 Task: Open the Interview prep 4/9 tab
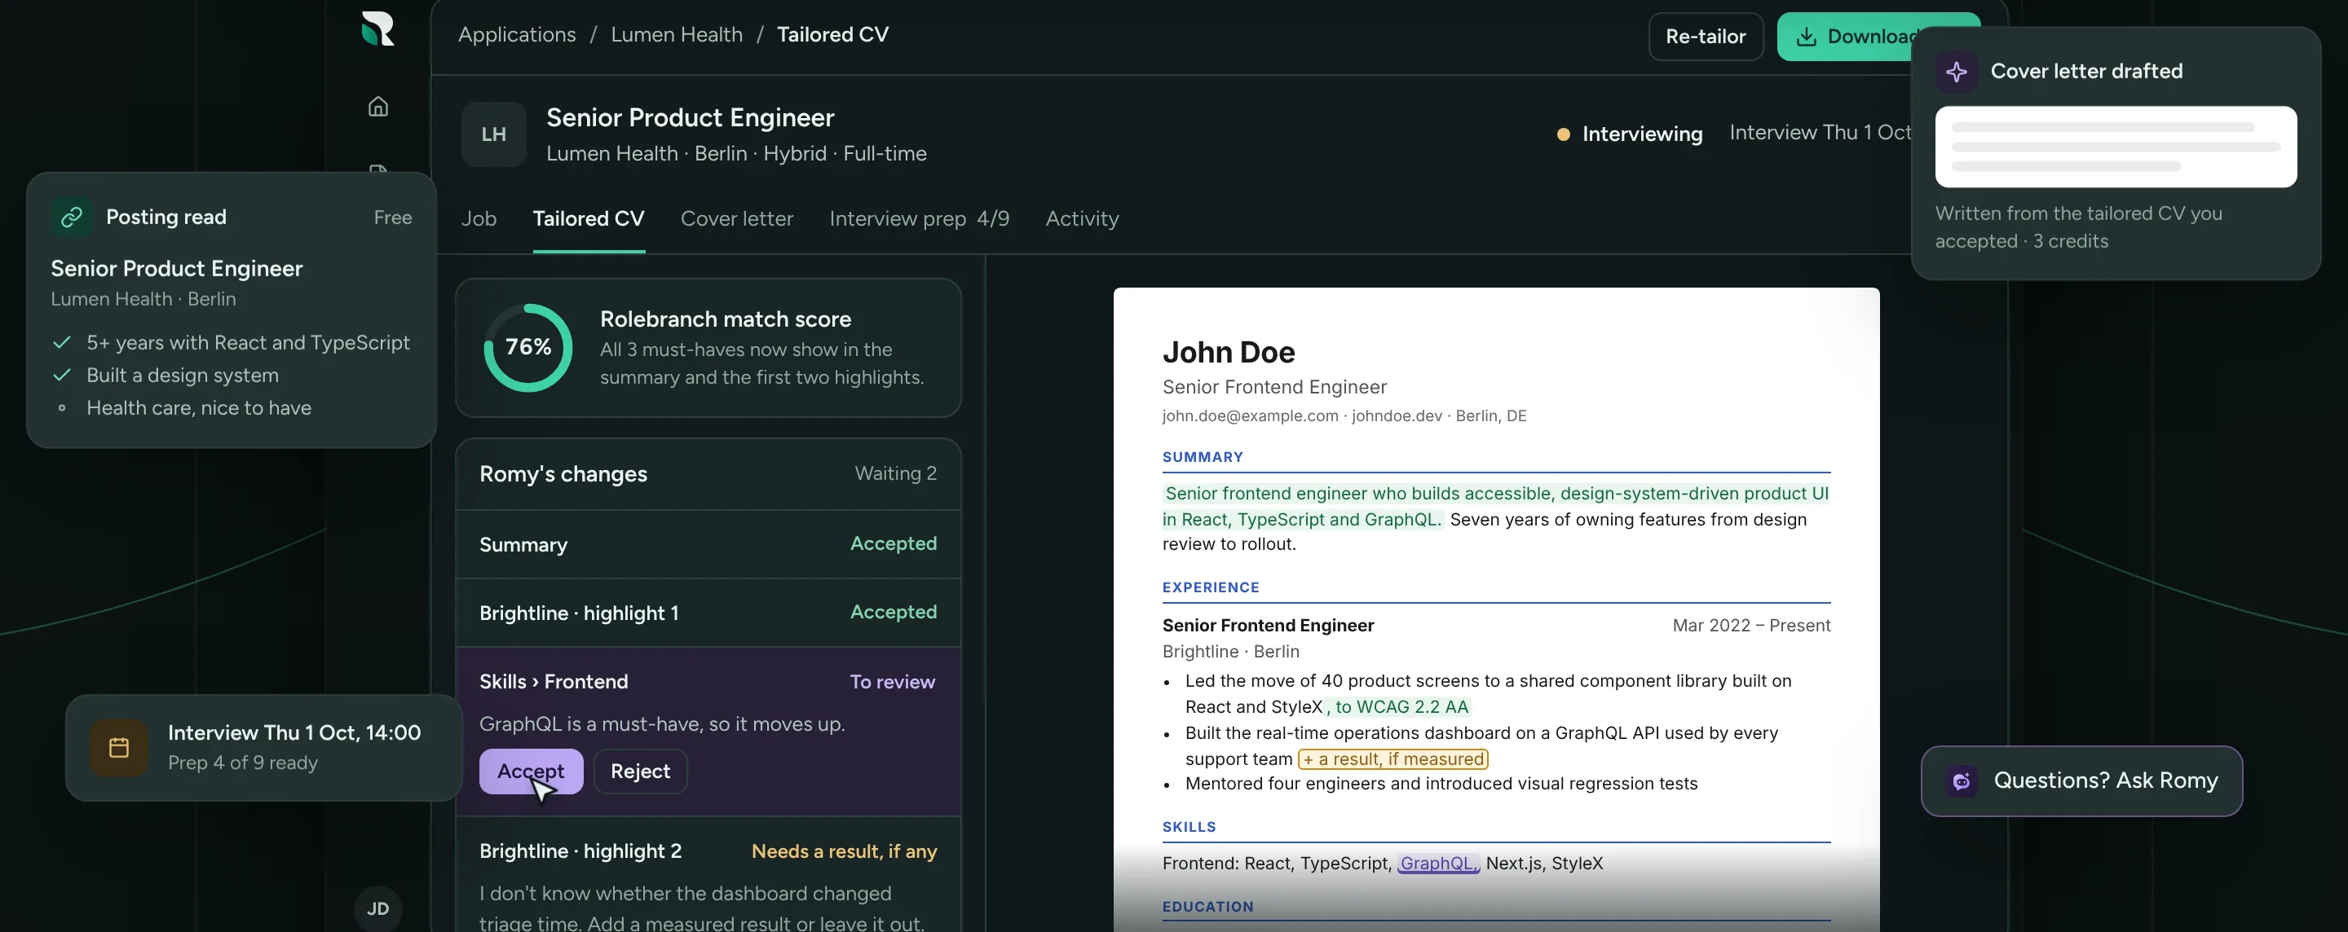[919, 218]
